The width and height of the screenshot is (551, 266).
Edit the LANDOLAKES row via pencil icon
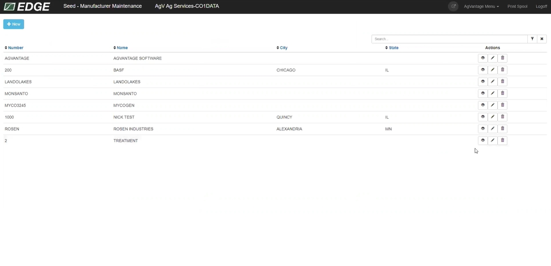[493, 82]
